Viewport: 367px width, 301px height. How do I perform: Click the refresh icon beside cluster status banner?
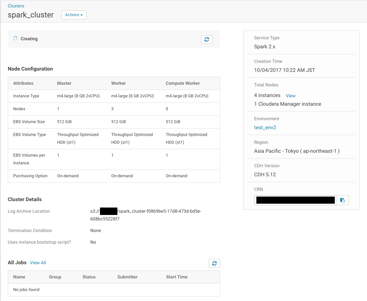(x=207, y=39)
